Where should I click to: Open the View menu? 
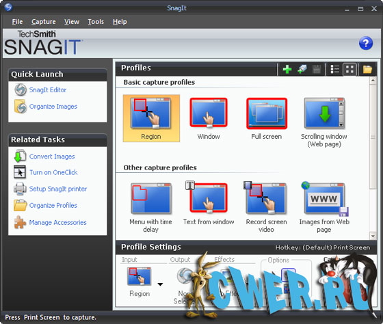72,22
